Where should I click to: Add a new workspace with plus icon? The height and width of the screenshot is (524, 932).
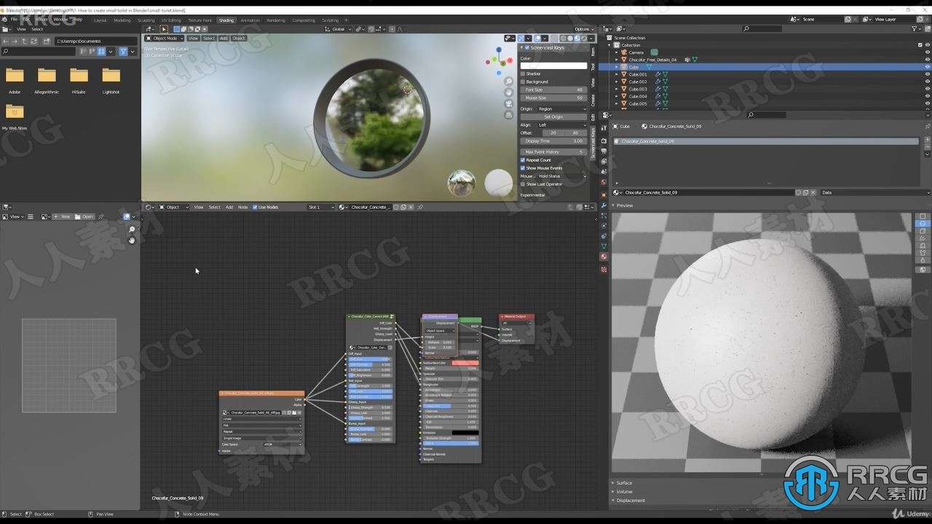(347, 20)
